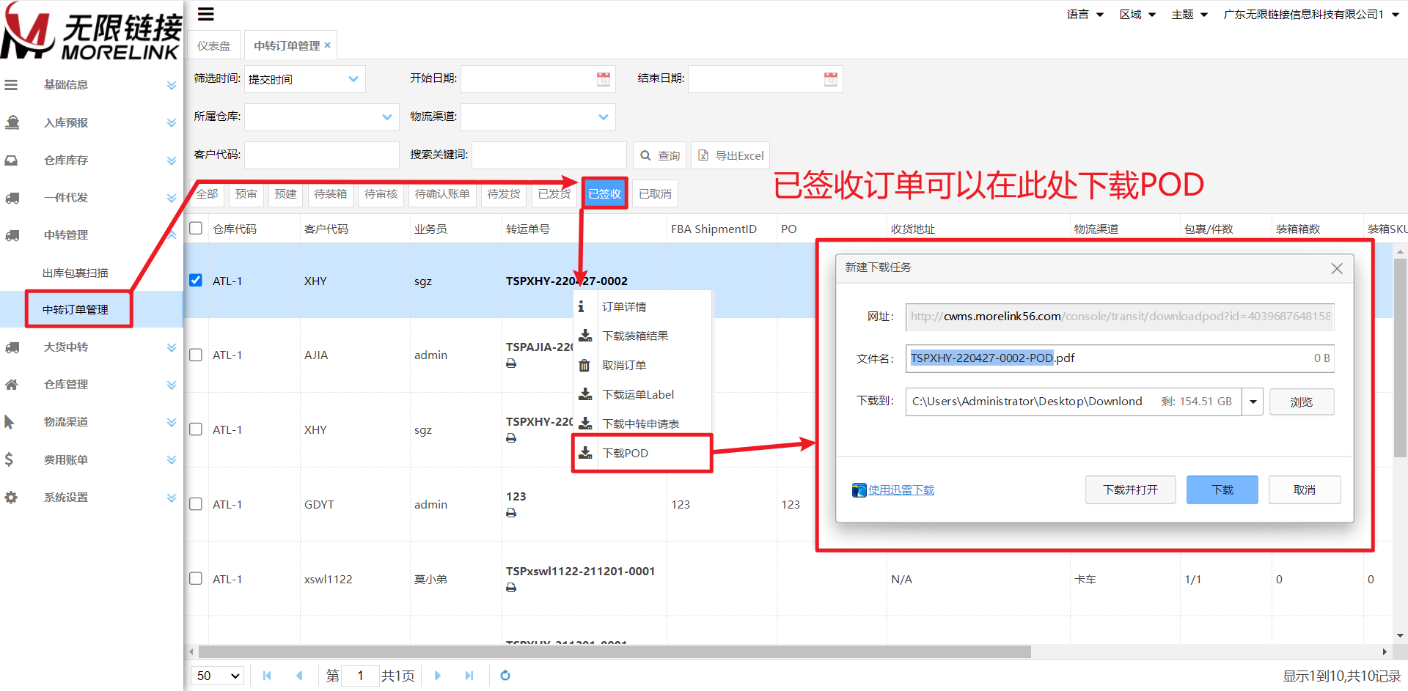1408x691 pixels.
Task: Click the Export Excel button
Action: (x=730, y=155)
